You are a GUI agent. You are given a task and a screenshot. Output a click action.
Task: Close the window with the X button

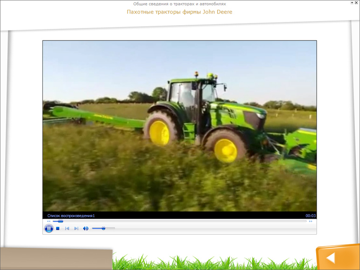356,3
